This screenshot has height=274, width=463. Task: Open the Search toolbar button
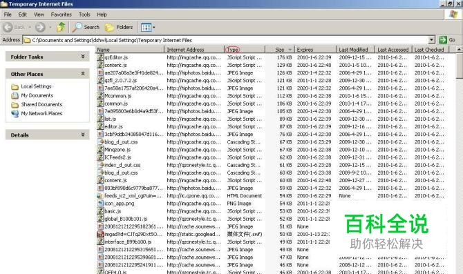coord(86,27)
